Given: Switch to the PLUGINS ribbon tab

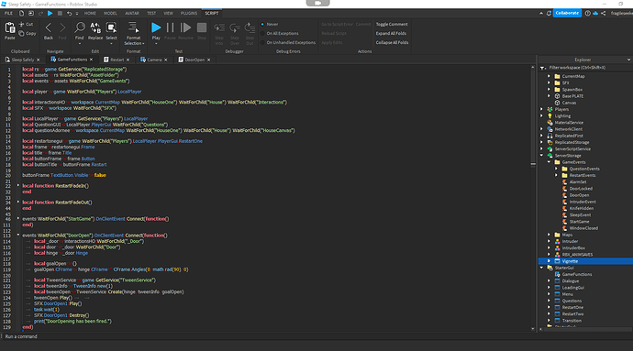Looking at the screenshot, I should [189, 14].
